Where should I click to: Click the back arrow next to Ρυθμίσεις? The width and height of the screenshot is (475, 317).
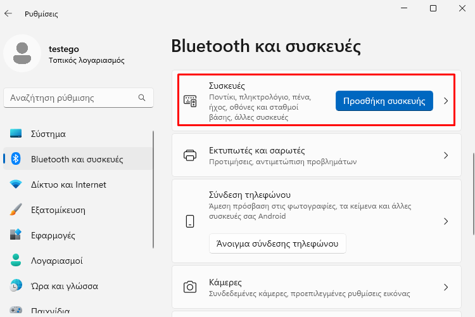pos(8,13)
